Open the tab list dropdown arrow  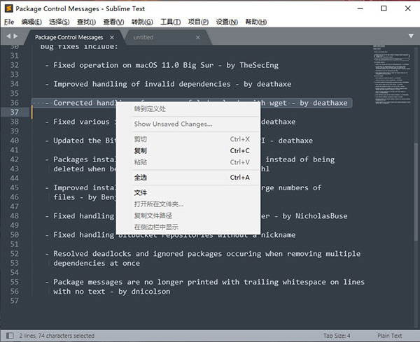[411, 36]
